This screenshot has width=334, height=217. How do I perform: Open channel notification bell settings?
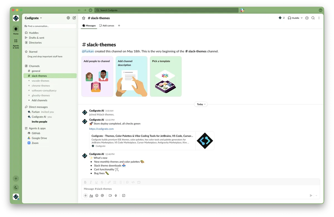pos(307,18)
